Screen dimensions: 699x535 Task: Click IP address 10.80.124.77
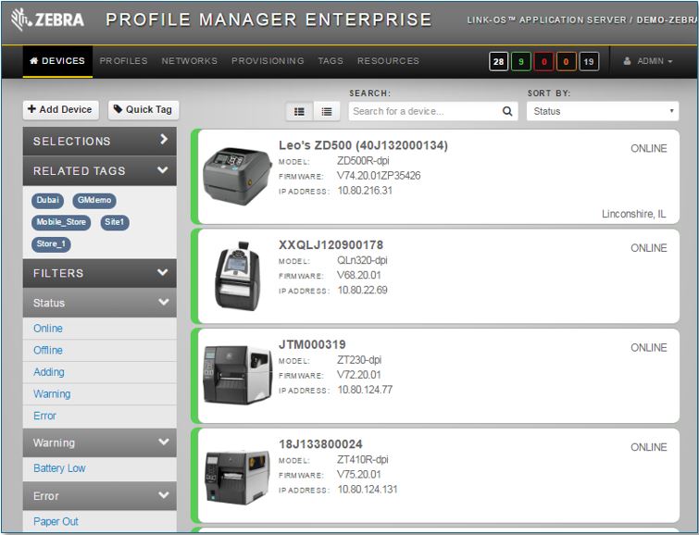click(365, 390)
